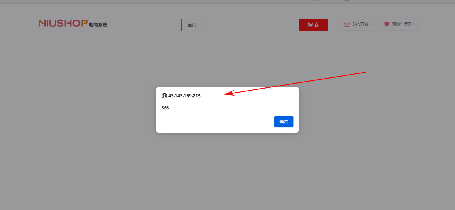Screen dimensions: 455x210
Task: Expand the 购物车结算 chevron arrow
Action: (x=413, y=24)
